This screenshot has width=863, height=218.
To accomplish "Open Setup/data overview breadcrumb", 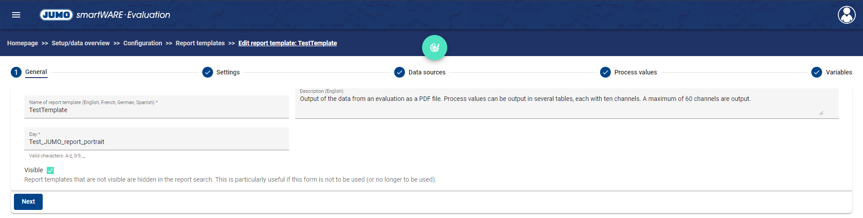I will click(80, 43).
